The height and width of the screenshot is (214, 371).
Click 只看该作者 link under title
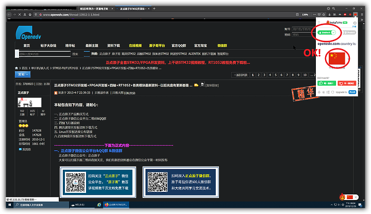[102, 92]
